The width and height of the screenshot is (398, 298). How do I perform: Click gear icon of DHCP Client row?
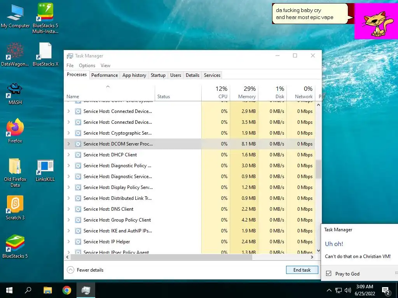[x=78, y=154]
